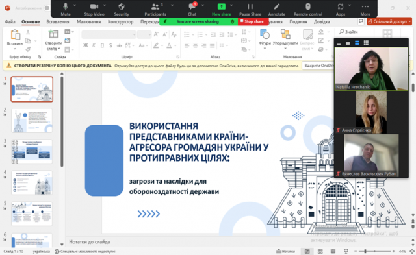The width and height of the screenshot is (416, 255).
Task: Click the red Stop share button
Action: (x=253, y=21)
